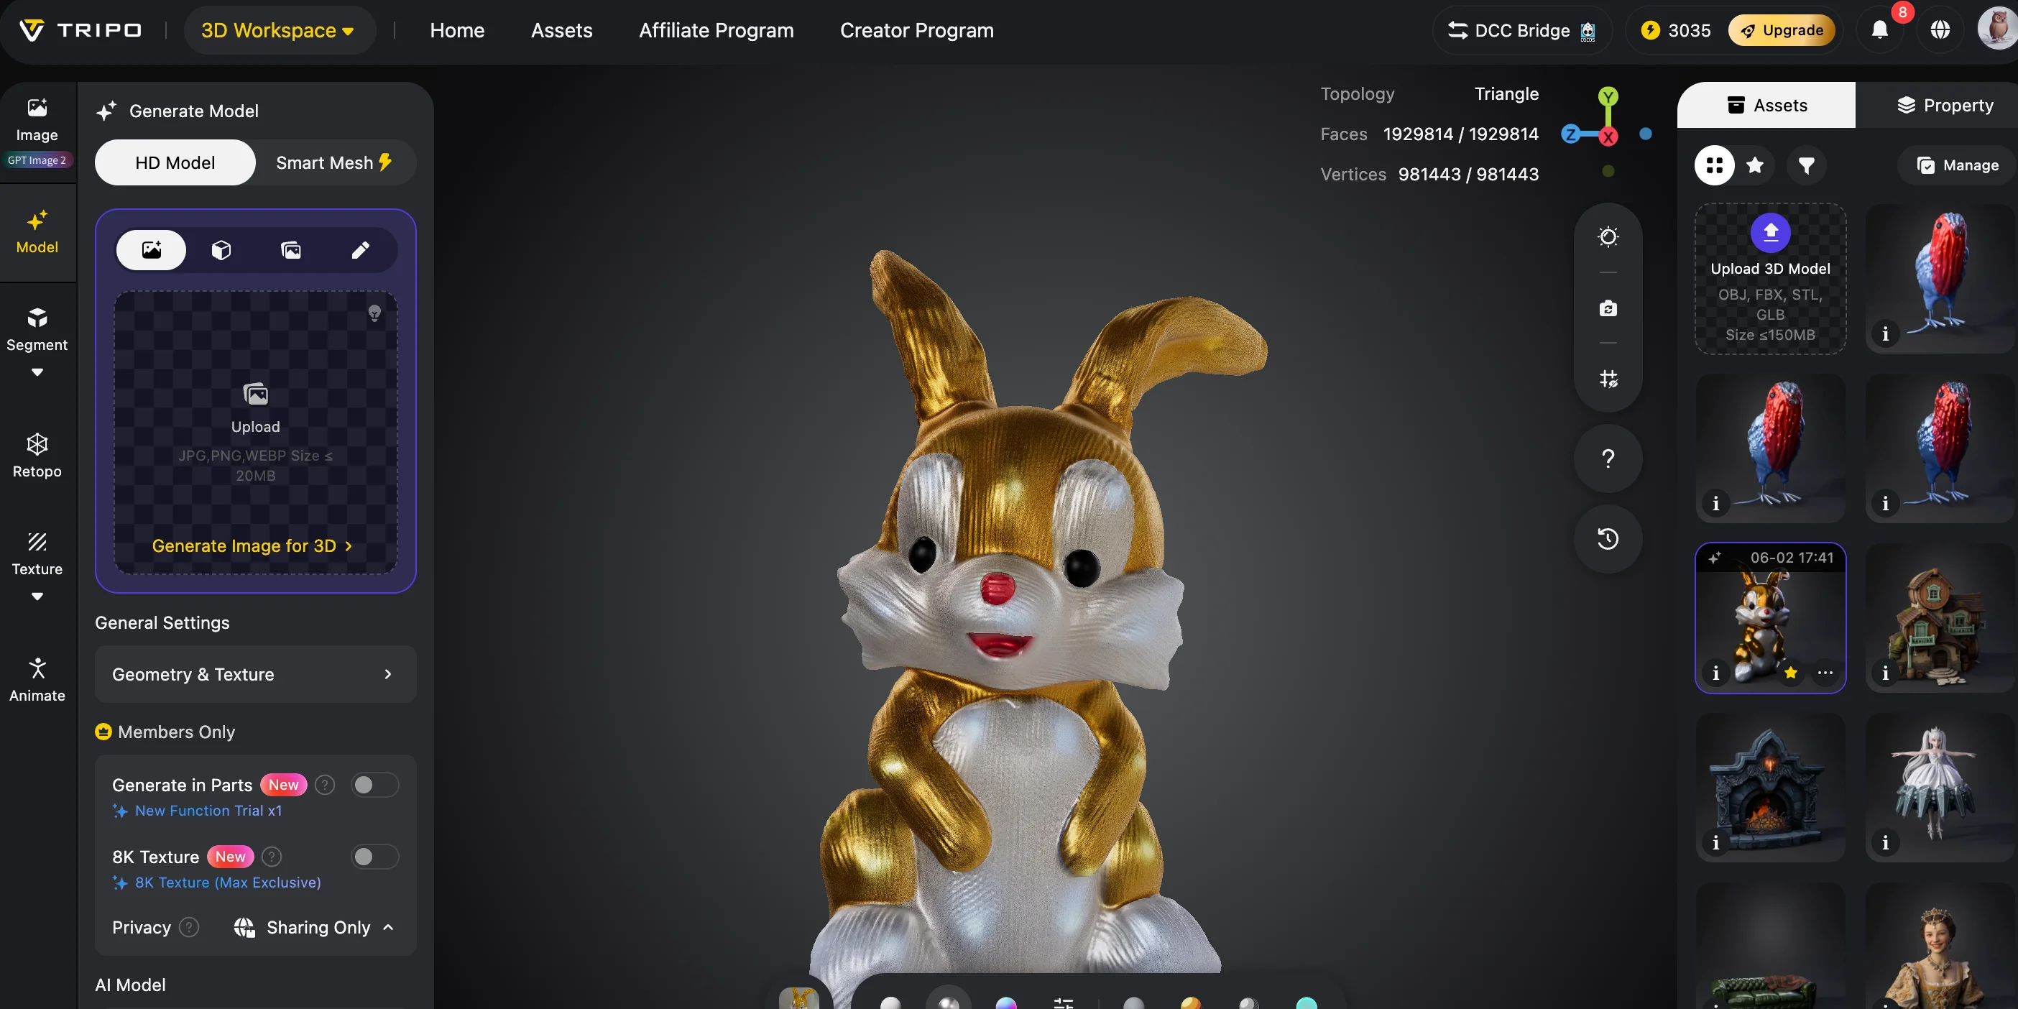Open the Retopo tool

tap(37, 456)
